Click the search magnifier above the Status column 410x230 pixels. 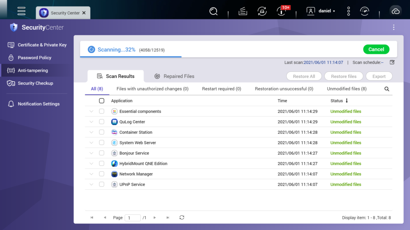pos(386,89)
